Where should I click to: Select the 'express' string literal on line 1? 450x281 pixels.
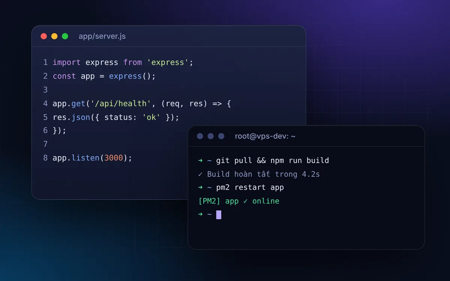tap(168, 62)
